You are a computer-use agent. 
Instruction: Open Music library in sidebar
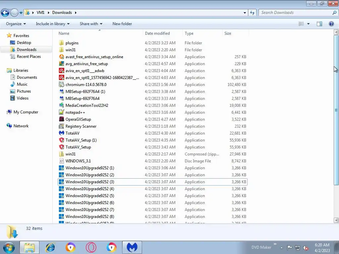click(22, 84)
